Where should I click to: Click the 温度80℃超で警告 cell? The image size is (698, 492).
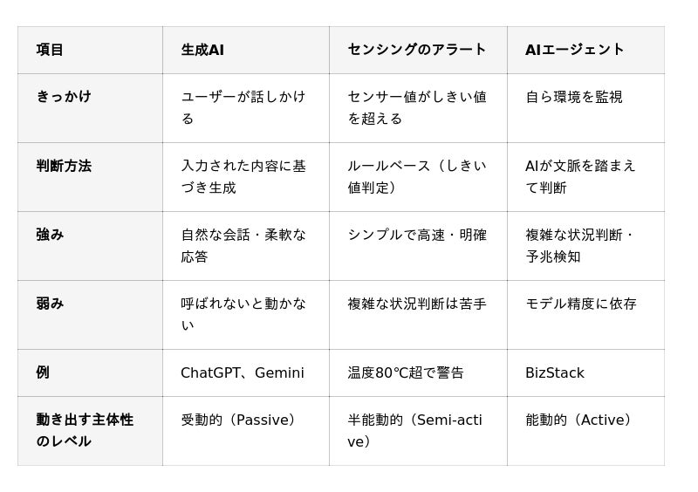pos(418,373)
